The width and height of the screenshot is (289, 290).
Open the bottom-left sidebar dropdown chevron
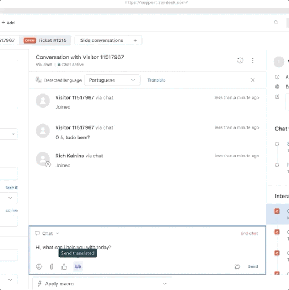(x=10, y=280)
